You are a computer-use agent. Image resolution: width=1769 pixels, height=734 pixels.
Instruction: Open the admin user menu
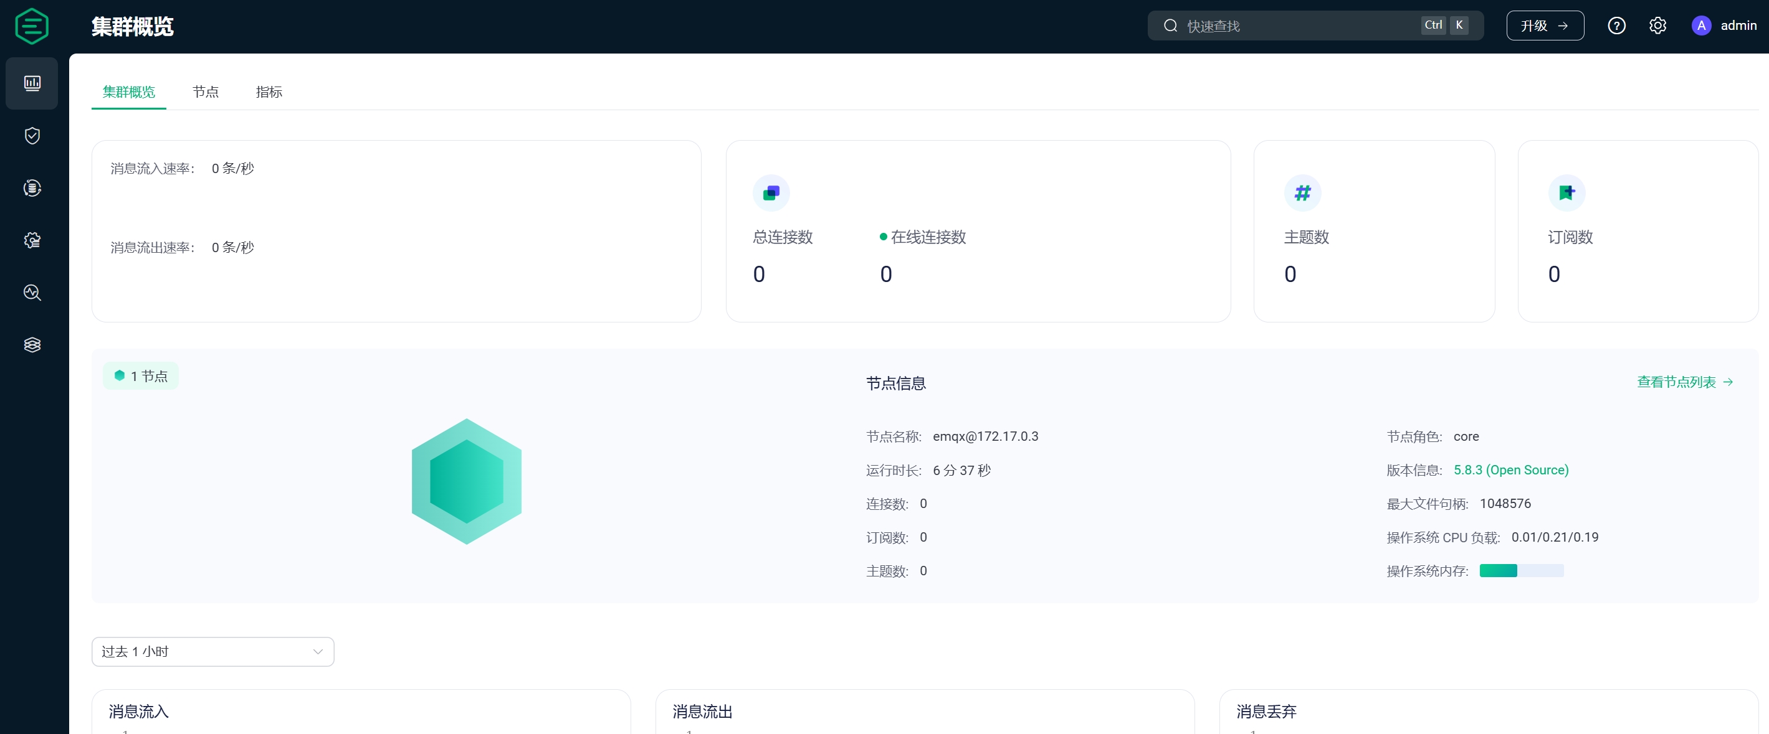tap(1737, 26)
